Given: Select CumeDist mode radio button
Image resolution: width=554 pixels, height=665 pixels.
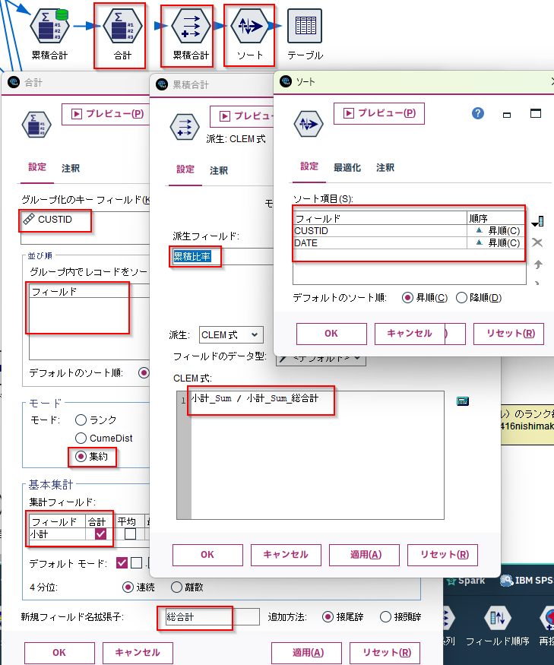Looking at the screenshot, I should click(81, 438).
